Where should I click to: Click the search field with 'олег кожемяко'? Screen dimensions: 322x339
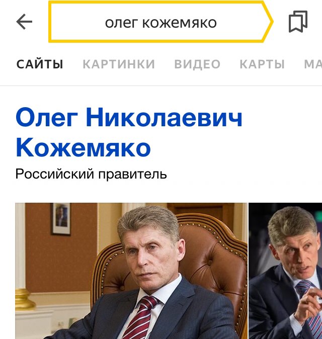(x=160, y=22)
